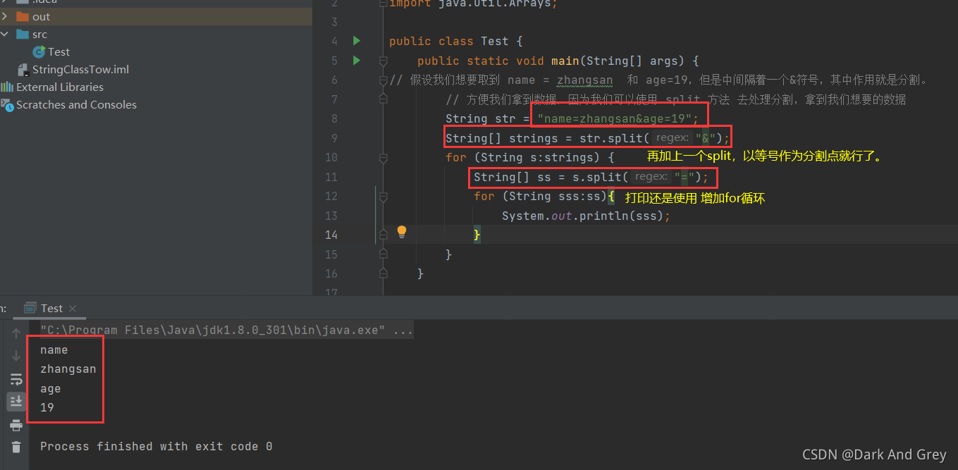Click the External Libraries bar-chart icon
This screenshot has height=470, width=958.
pos(7,87)
